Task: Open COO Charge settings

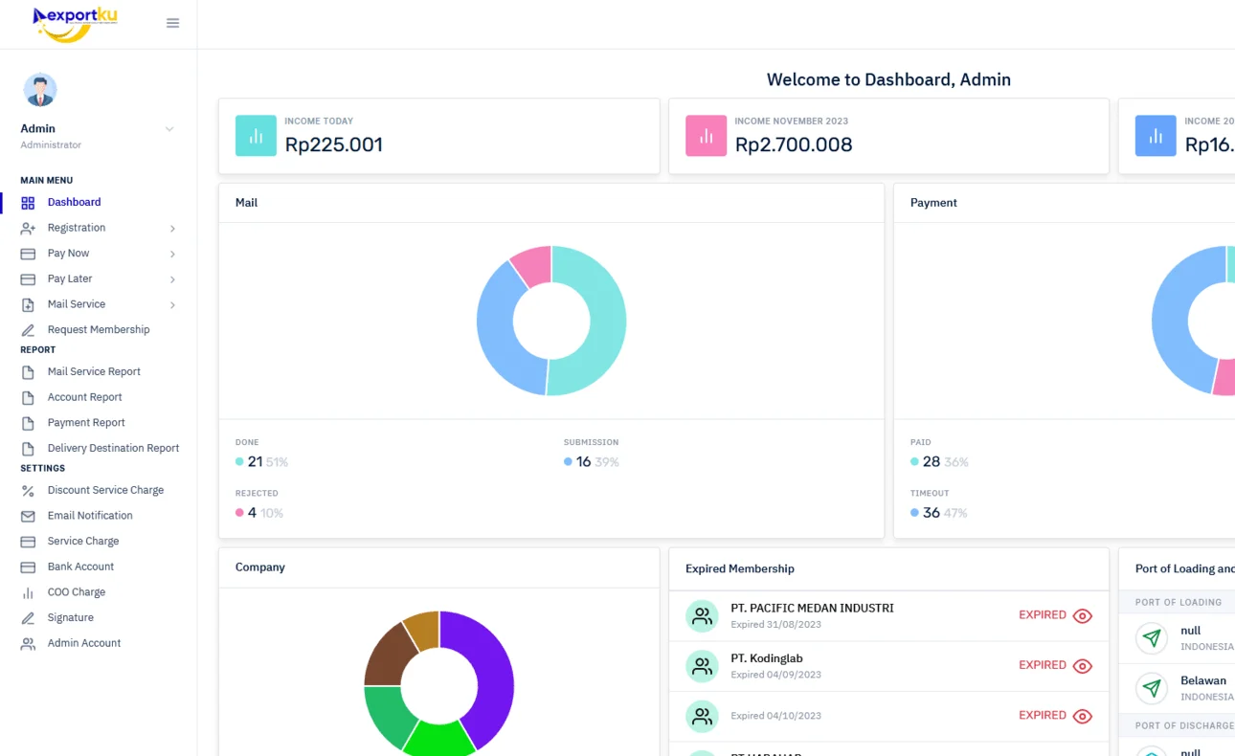Action: 77,592
